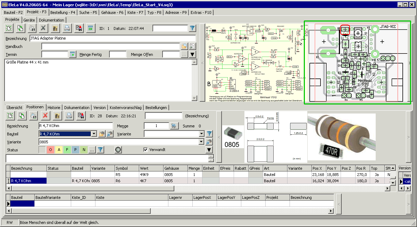Screen dimensions: 417x227
Task: Click the '...' button beside status letters
Action: 92,150
